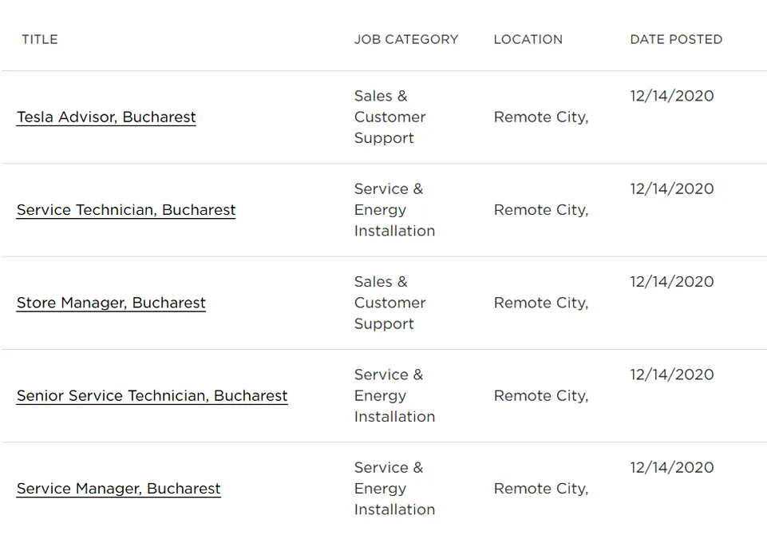This screenshot has height=559, width=767.
Task: Select Sales & Customer Support in Store Manager row
Action: point(389,303)
